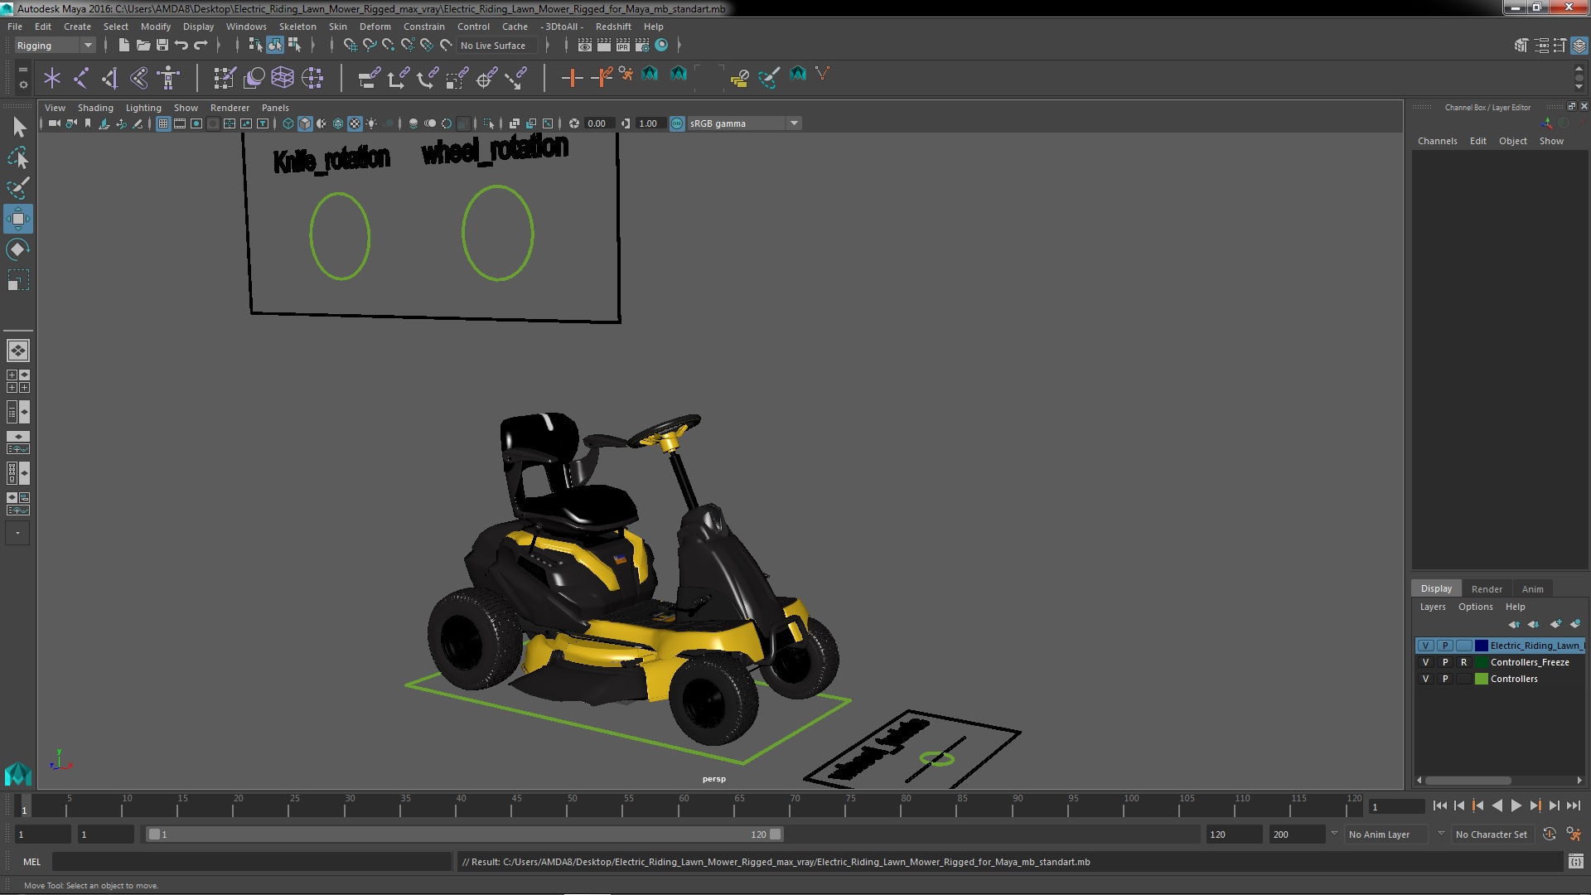Open the Constrain menu
Image resolution: width=1591 pixels, height=895 pixels.
click(x=423, y=27)
